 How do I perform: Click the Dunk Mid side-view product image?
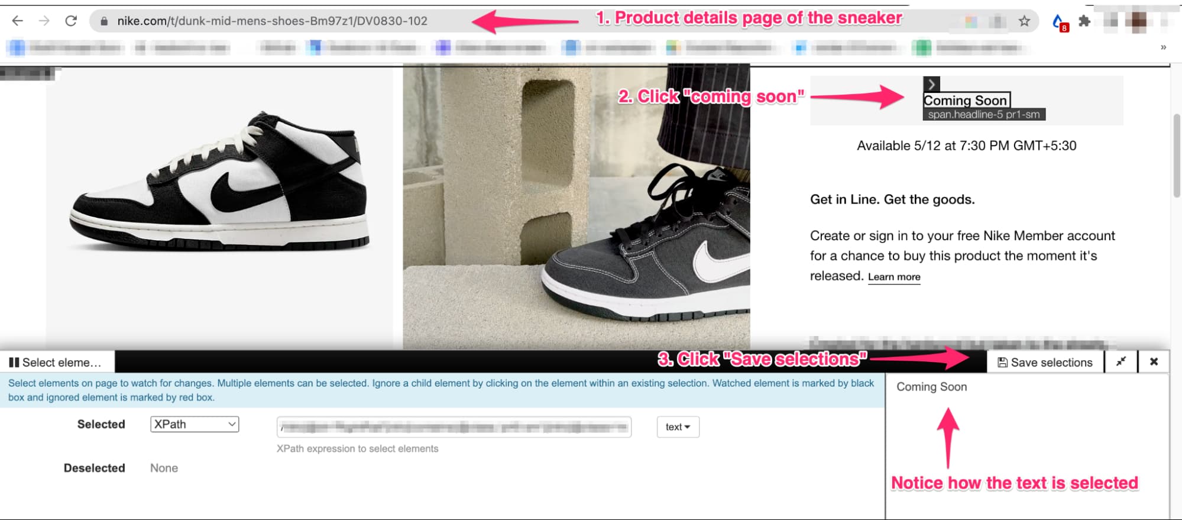coord(219,183)
